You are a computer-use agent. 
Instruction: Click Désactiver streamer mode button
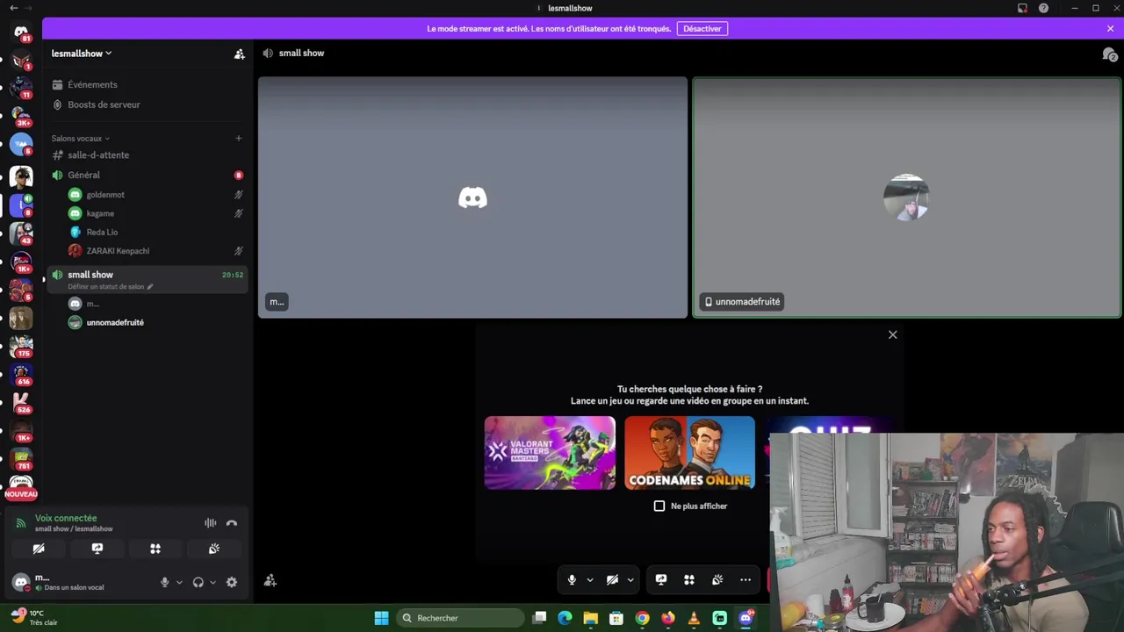point(702,29)
